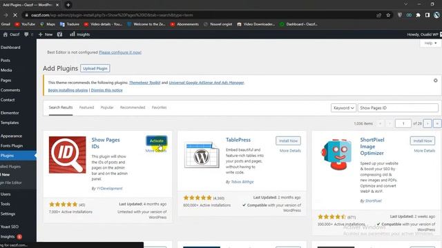
Task: Open ShortPixel author link
Action: pos(373,200)
